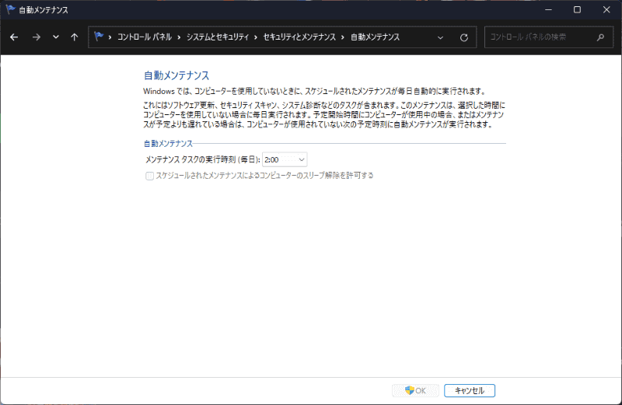This screenshot has width=622, height=405.
Task: Expand chevron after コントロール パネル breadcrumb
Action: 179,37
